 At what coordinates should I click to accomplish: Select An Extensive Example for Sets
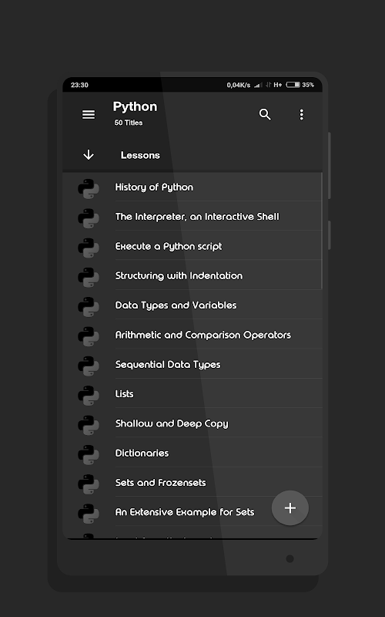192,512
